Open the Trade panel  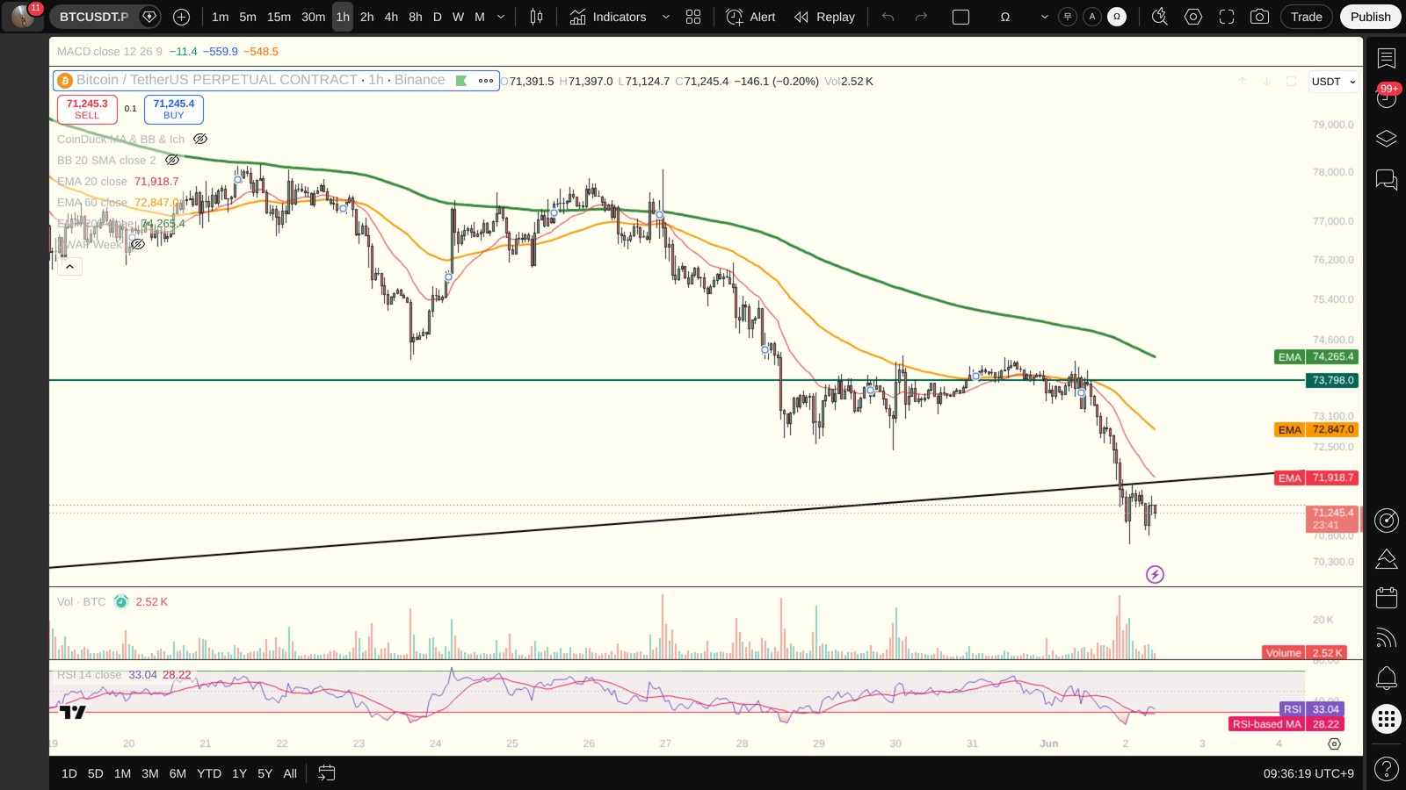[x=1307, y=17]
